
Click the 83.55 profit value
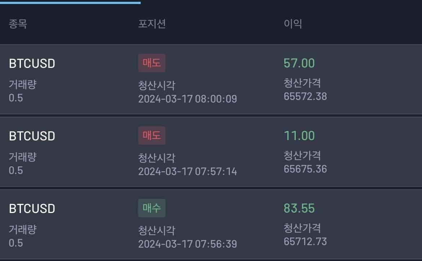[x=299, y=208]
